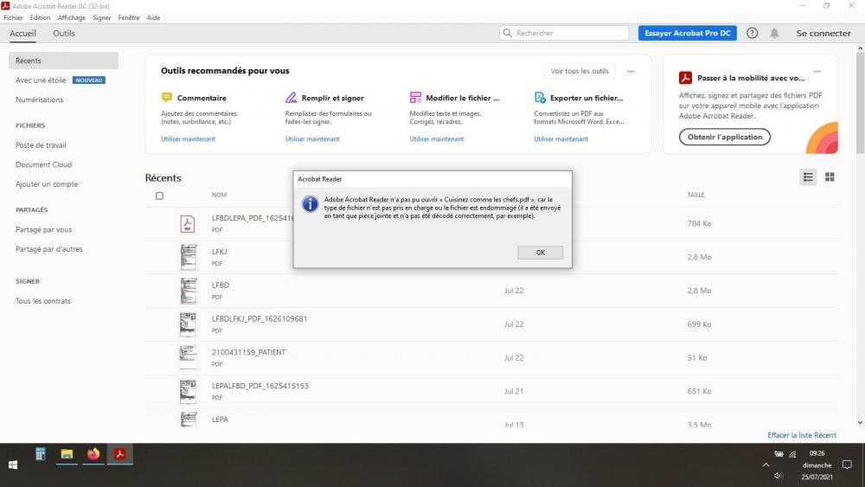Open Document Cloud in the sidebar
This screenshot has width=865, height=487.
click(44, 164)
